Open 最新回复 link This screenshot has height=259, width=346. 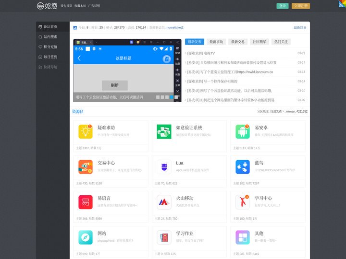click(x=300, y=27)
